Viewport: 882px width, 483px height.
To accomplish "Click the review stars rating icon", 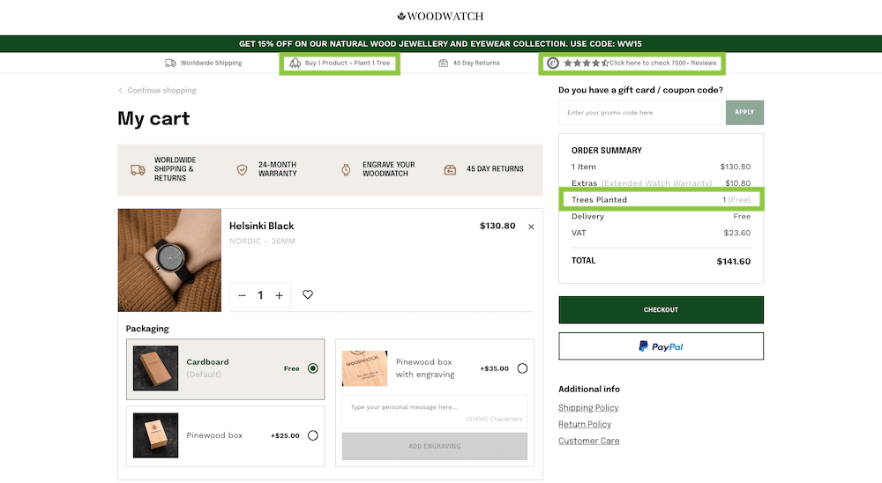I will click(x=587, y=63).
